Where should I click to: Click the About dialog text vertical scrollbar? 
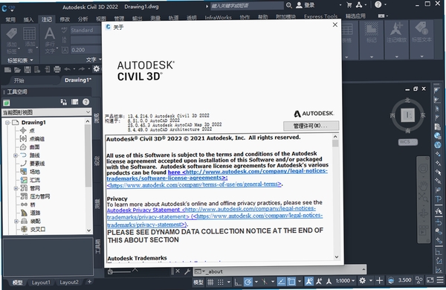pyautogui.click(x=336, y=196)
